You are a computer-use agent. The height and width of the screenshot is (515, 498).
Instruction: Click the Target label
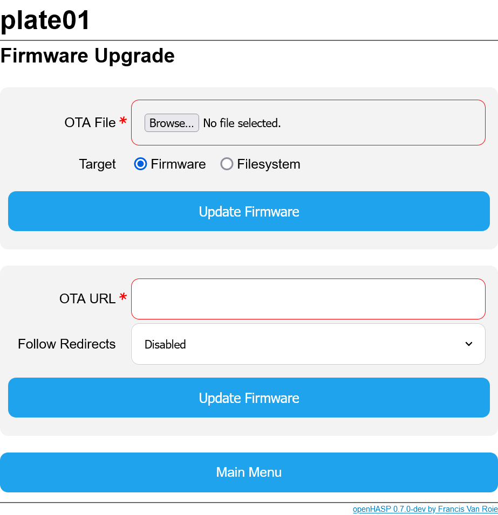tap(97, 164)
